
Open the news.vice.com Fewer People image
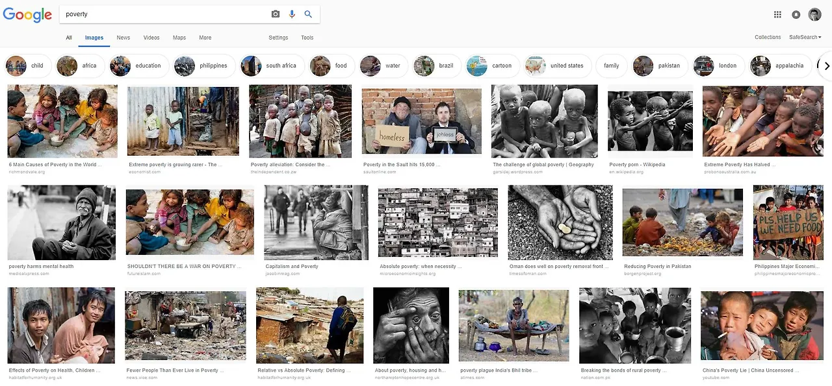185,326
